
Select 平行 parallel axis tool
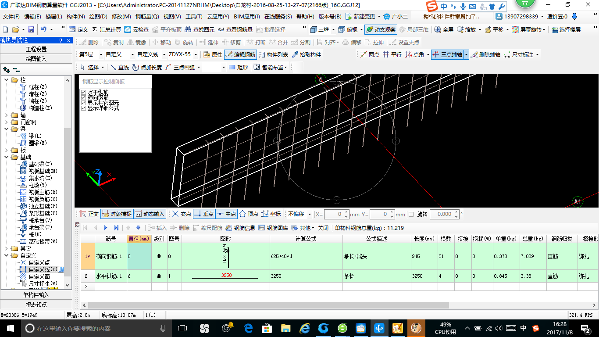pyautogui.click(x=392, y=54)
